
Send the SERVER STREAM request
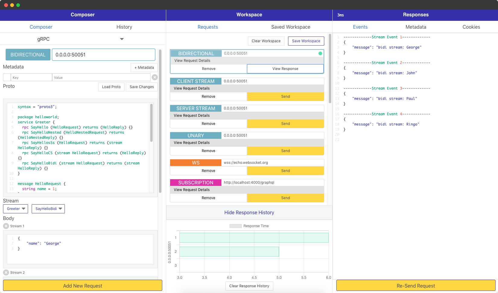click(x=285, y=124)
